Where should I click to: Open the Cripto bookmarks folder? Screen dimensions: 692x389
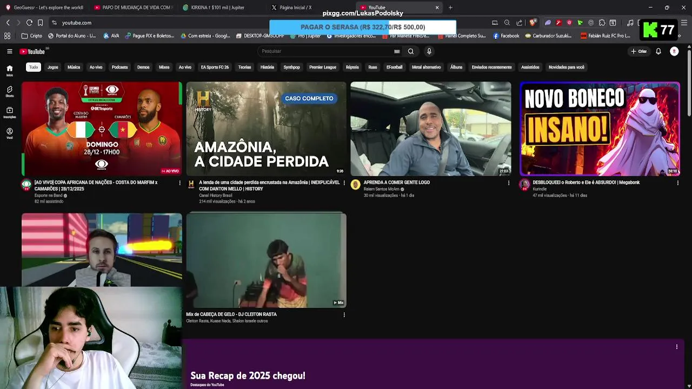32,36
